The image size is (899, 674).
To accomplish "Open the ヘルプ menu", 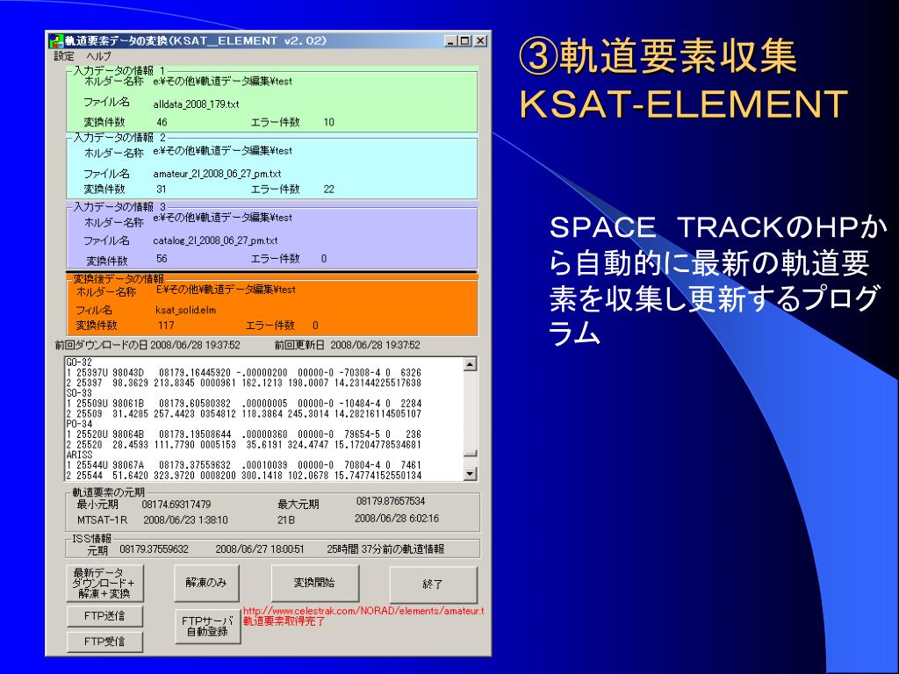I will (98, 56).
